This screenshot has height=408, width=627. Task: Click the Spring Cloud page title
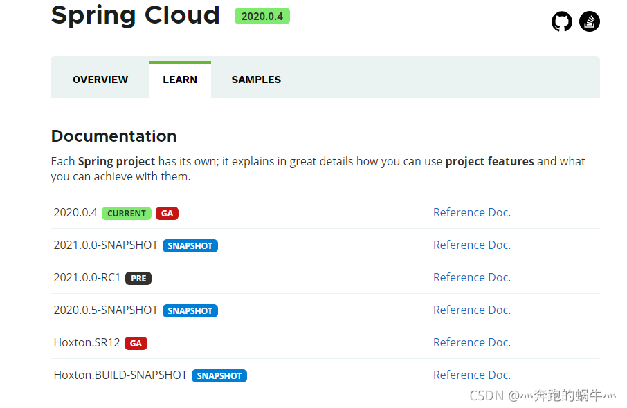(136, 15)
